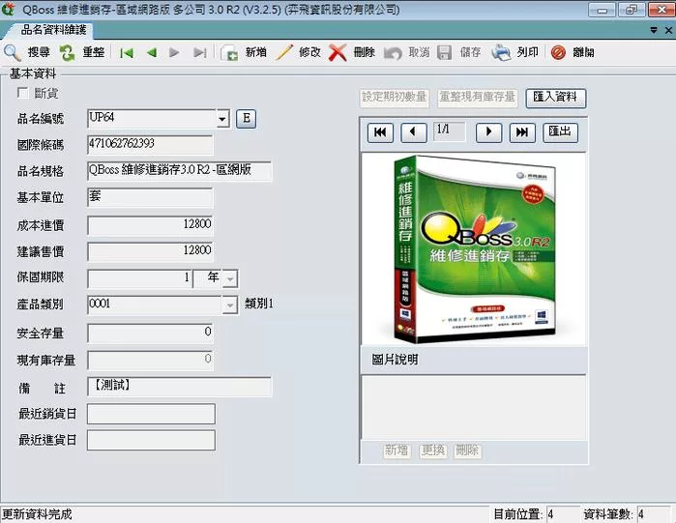Jump to first record in toolbar

click(127, 52)
